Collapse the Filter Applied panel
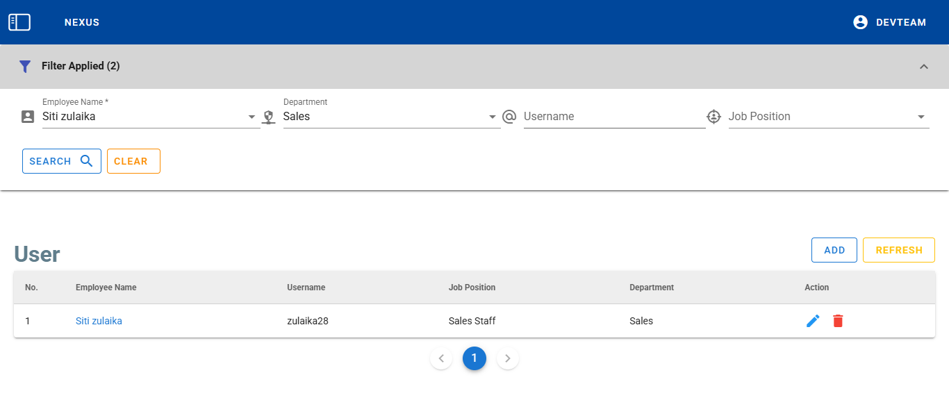Image resolution: width=949 pixels, height=416 pixels. (x=923, y=67)
